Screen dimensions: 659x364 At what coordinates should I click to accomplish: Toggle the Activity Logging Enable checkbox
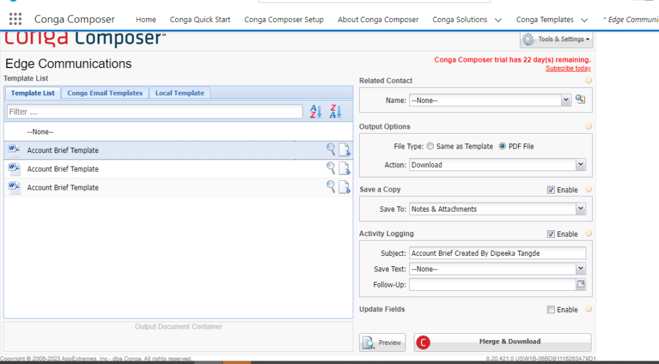click(x=551, y=234)
